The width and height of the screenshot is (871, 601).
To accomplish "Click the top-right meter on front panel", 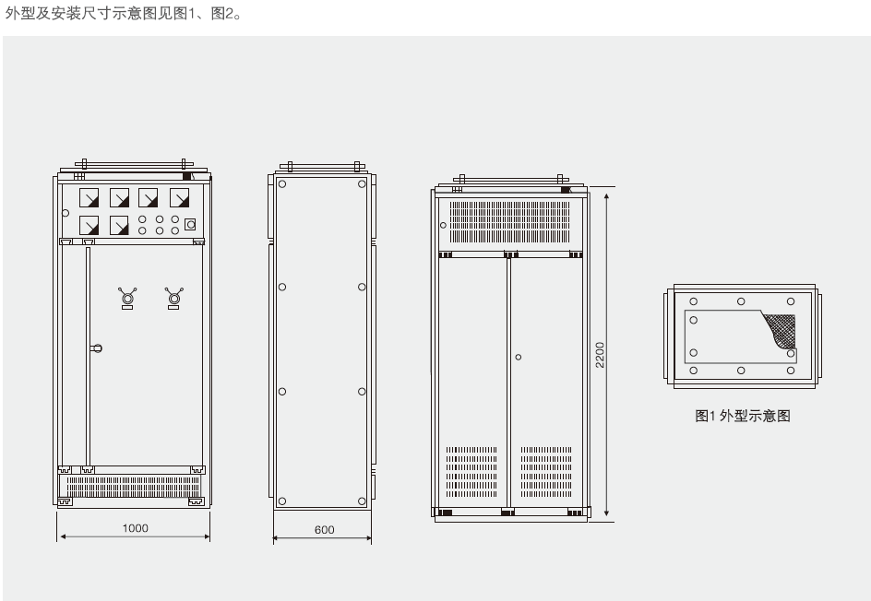I will tap(180, 198).
